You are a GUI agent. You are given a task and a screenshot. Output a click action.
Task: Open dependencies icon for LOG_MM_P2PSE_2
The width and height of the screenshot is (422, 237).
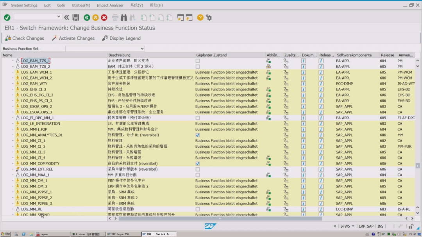pos(268,198)
